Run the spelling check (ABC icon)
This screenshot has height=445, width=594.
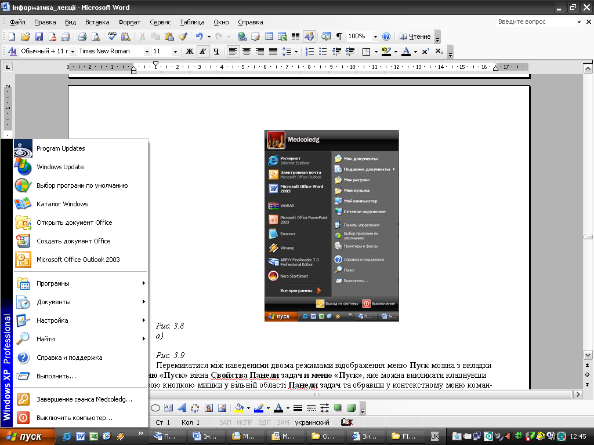[x=112, y=37]
